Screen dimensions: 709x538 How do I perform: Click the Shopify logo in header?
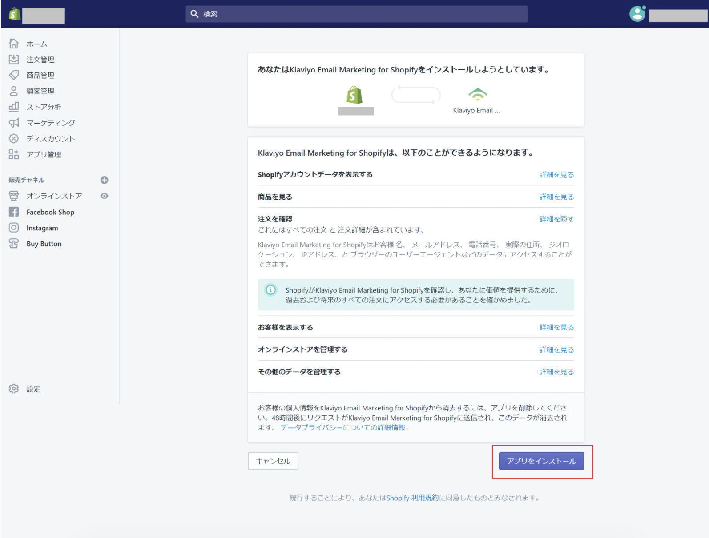click(x=14, y=14)
